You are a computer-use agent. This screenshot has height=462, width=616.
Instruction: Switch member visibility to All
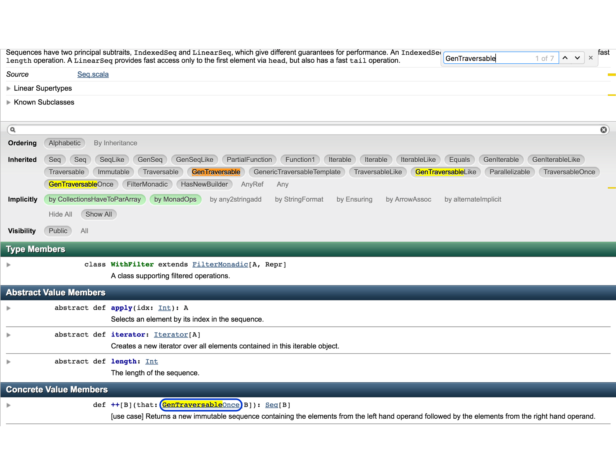click(x=84, y=231)
